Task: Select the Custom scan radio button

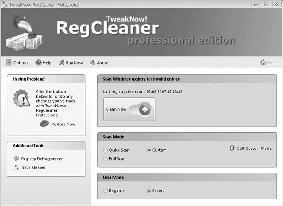Action: tap(149, 150)
